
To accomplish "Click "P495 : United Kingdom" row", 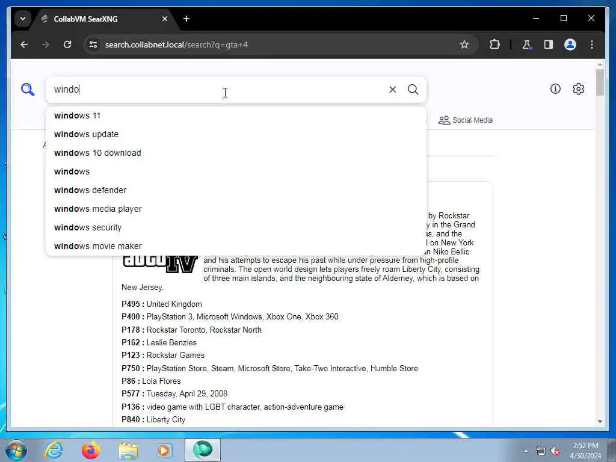I will (x=161, y=304).
